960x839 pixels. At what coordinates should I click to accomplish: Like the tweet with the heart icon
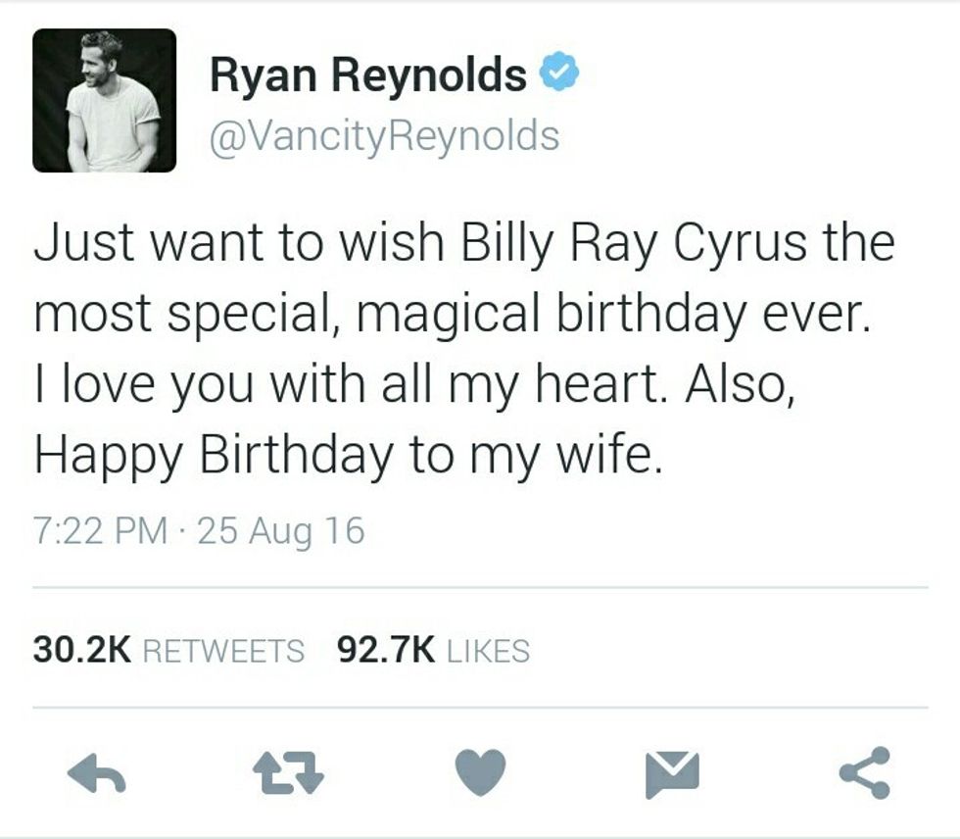pyautogui.click(x=481, y=772)
